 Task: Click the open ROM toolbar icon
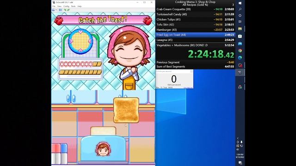point(54,10)
